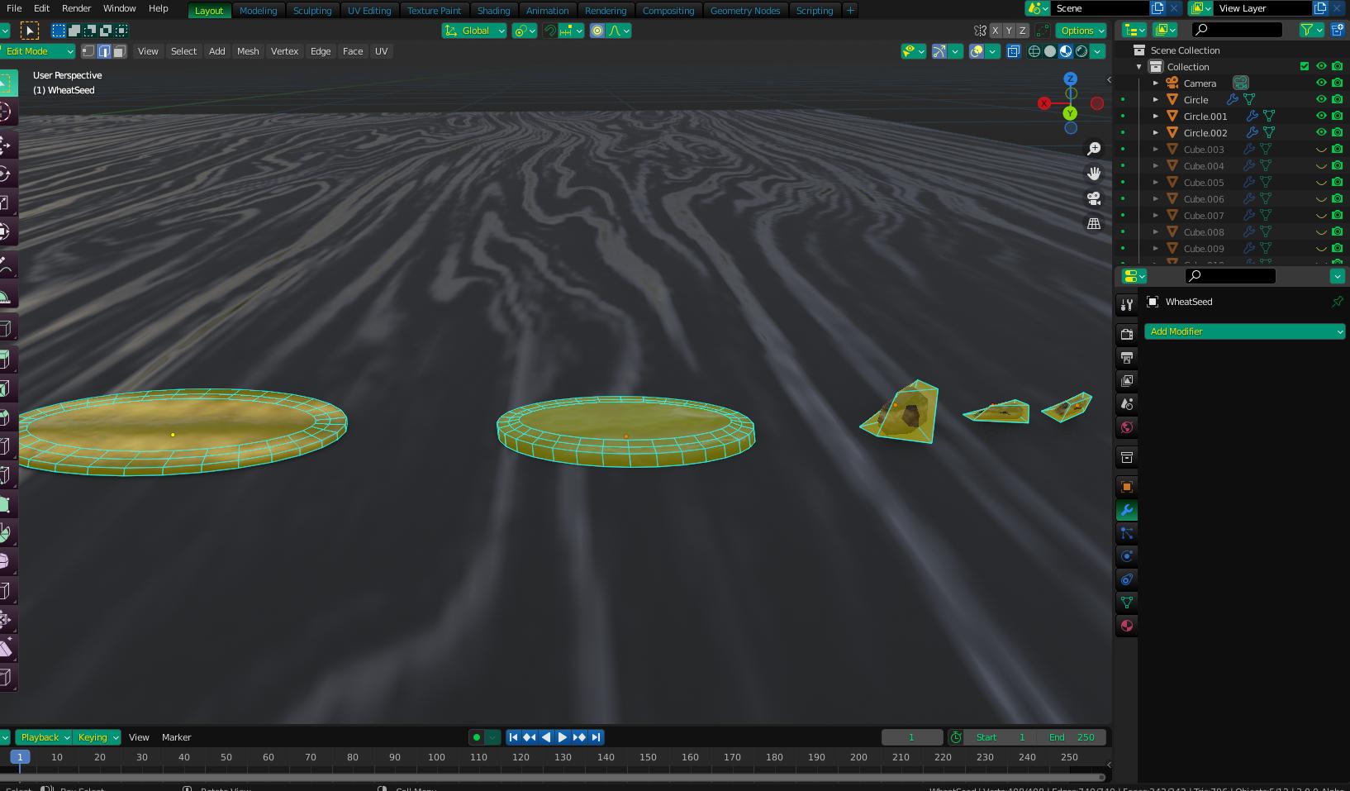Hide Circle.001 in viewport via eye icon
1350x791 pixels.
1321,116
